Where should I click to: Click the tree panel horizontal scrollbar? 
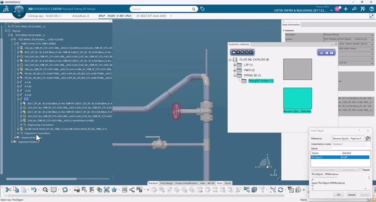[41, 179]
